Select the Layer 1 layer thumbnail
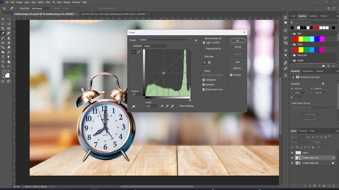 (298, 153)
